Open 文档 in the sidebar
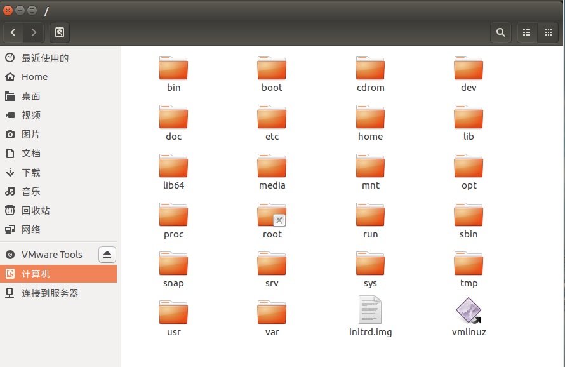The image size is (565, 367). 58,154
